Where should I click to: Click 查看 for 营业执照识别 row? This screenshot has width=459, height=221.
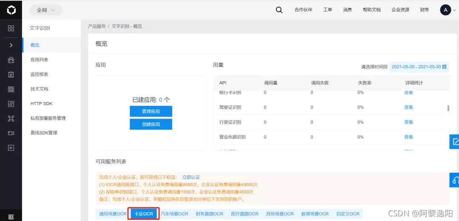(408, 137)
